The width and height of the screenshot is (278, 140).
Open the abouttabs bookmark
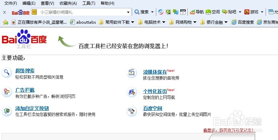click(83, 22)
